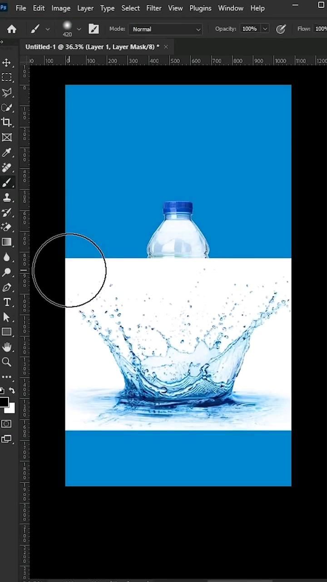Open the Edit Toolbar three-dots menu
The width and height of the screenshot is (327, 582).
(x=7, y=377)
